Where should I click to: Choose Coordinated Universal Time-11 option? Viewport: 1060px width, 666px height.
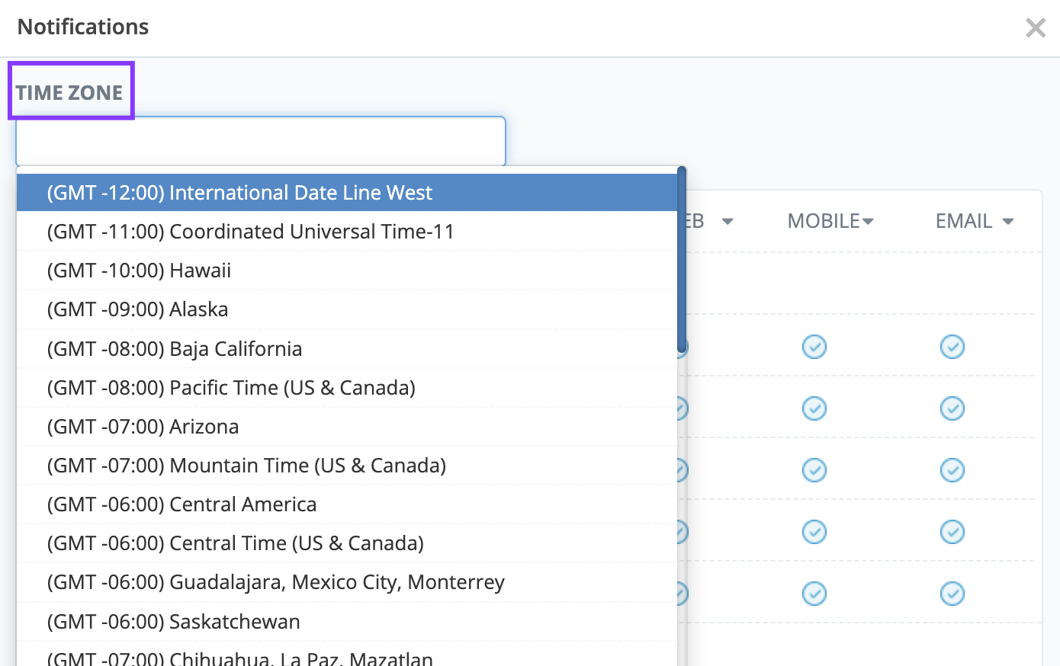click(250, 232)
